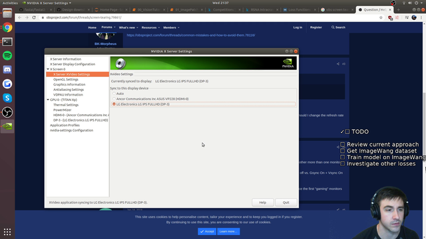Open Spotify from the dock

click(7, 56)
